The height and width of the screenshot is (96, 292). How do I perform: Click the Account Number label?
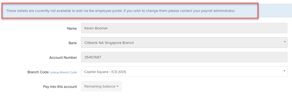tap(63, 58)
